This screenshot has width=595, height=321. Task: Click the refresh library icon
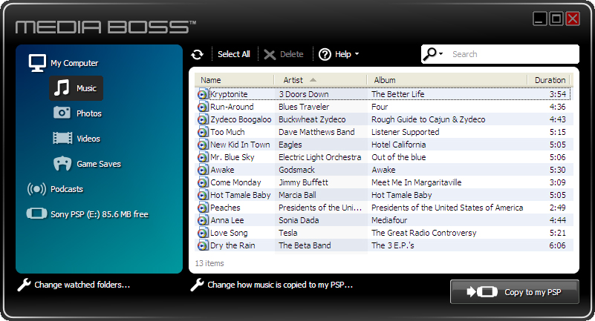[197, 55]
